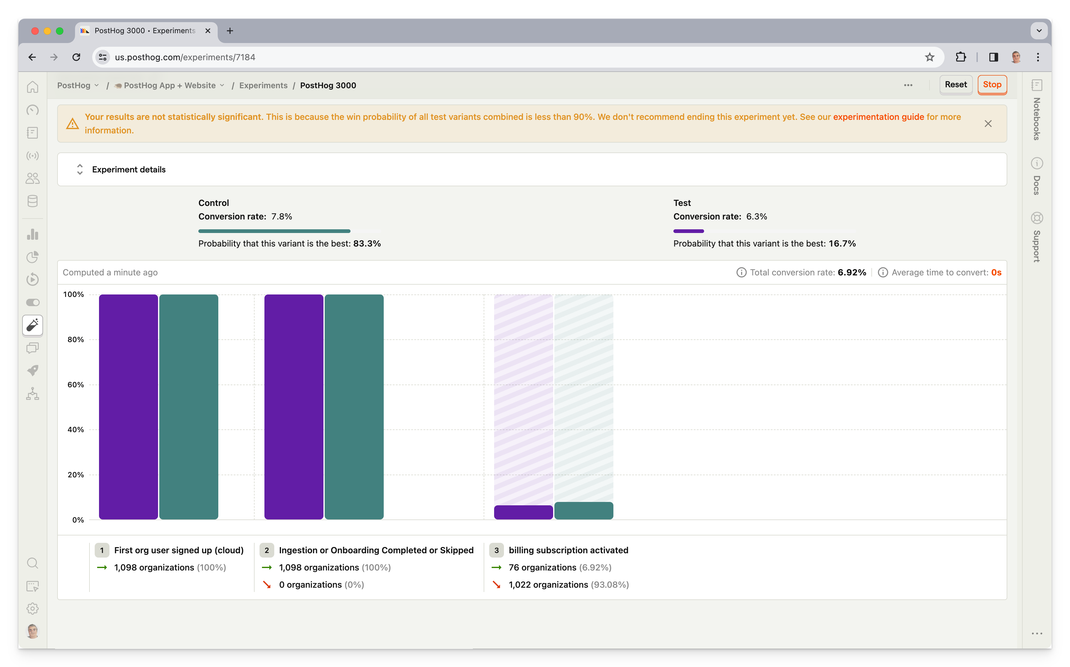Open a new browser tab

230,31
